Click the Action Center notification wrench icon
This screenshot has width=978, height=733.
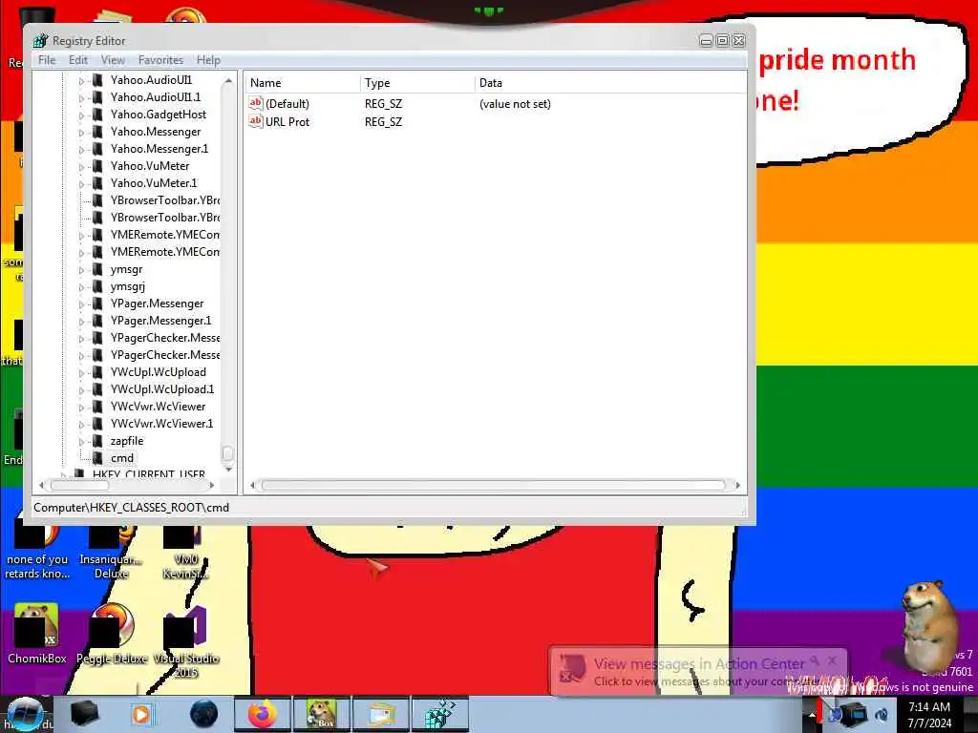pyautogui.click(x=815, y=660)
